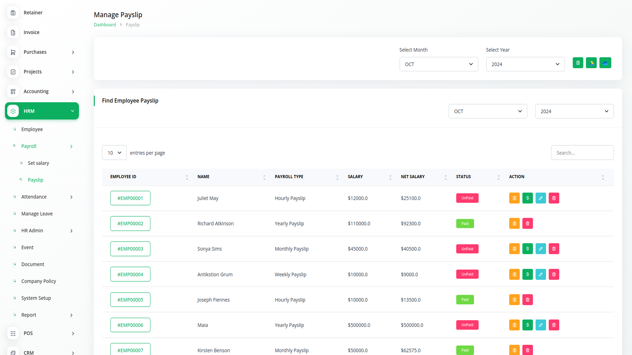Click the Hourly Payslip cell for Joseph Fiennes
Image resolution: width=632 pixels, height=355 pixels.
click(290, 300)
